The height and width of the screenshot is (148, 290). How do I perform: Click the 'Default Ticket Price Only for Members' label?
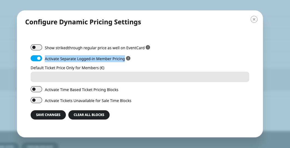point(68,68)
